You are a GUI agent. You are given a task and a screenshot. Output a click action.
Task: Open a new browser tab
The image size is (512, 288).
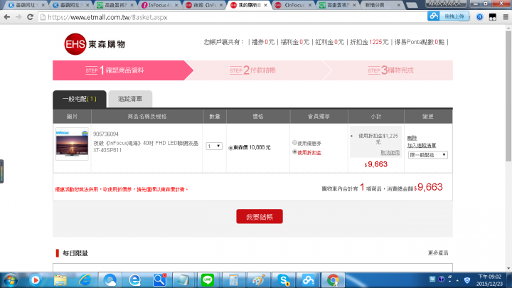(x=412, y=5)
